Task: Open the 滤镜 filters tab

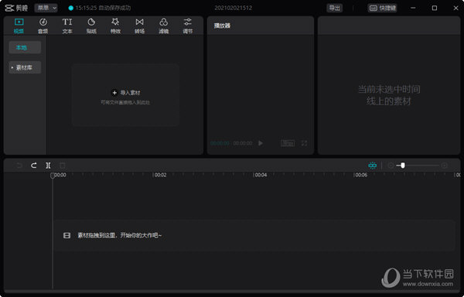Action: coord(164,26)
